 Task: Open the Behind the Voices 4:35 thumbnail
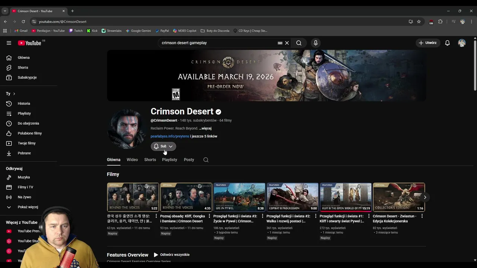pos(186,197)
